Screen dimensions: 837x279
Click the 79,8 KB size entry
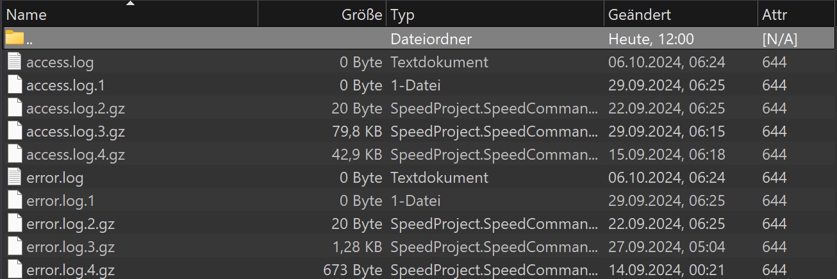357,131
